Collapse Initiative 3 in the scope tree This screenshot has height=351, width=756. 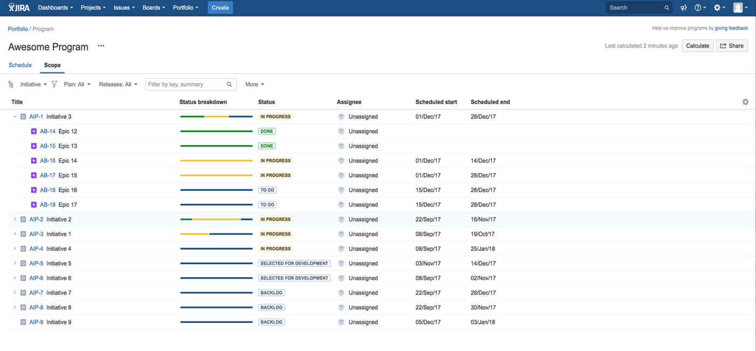tap(15, 116)
